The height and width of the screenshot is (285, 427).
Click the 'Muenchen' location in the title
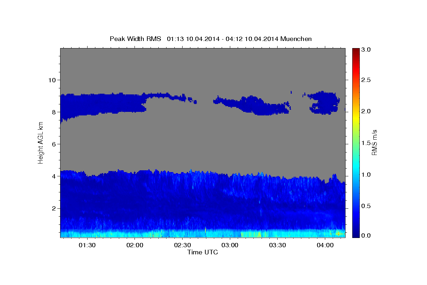[296, 38]
